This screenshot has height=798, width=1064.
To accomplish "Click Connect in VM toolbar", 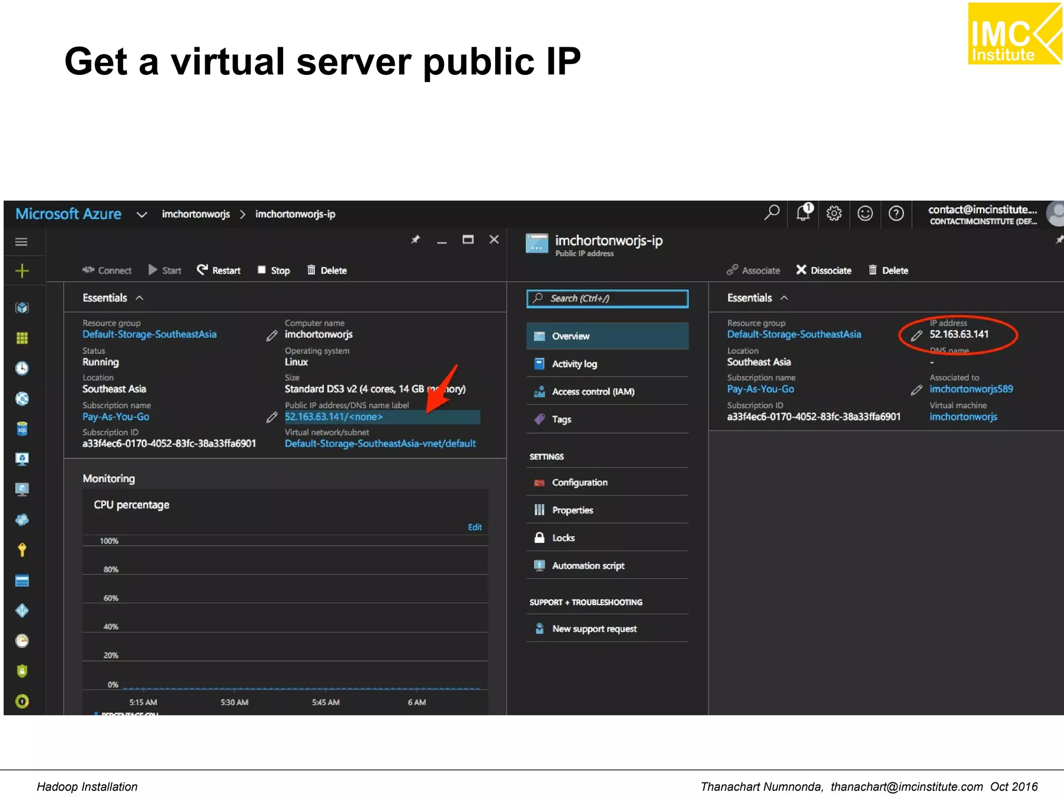I will point(107,270).
